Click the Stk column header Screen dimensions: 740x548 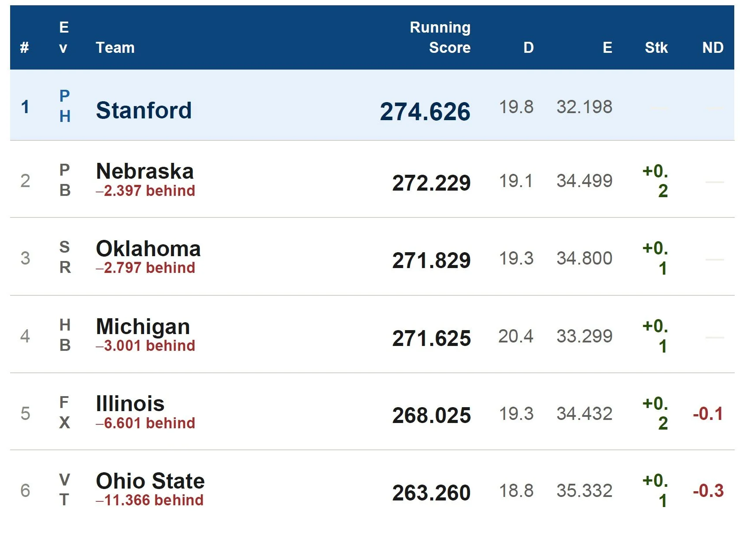pyautogui.click(x=656, y=48)
